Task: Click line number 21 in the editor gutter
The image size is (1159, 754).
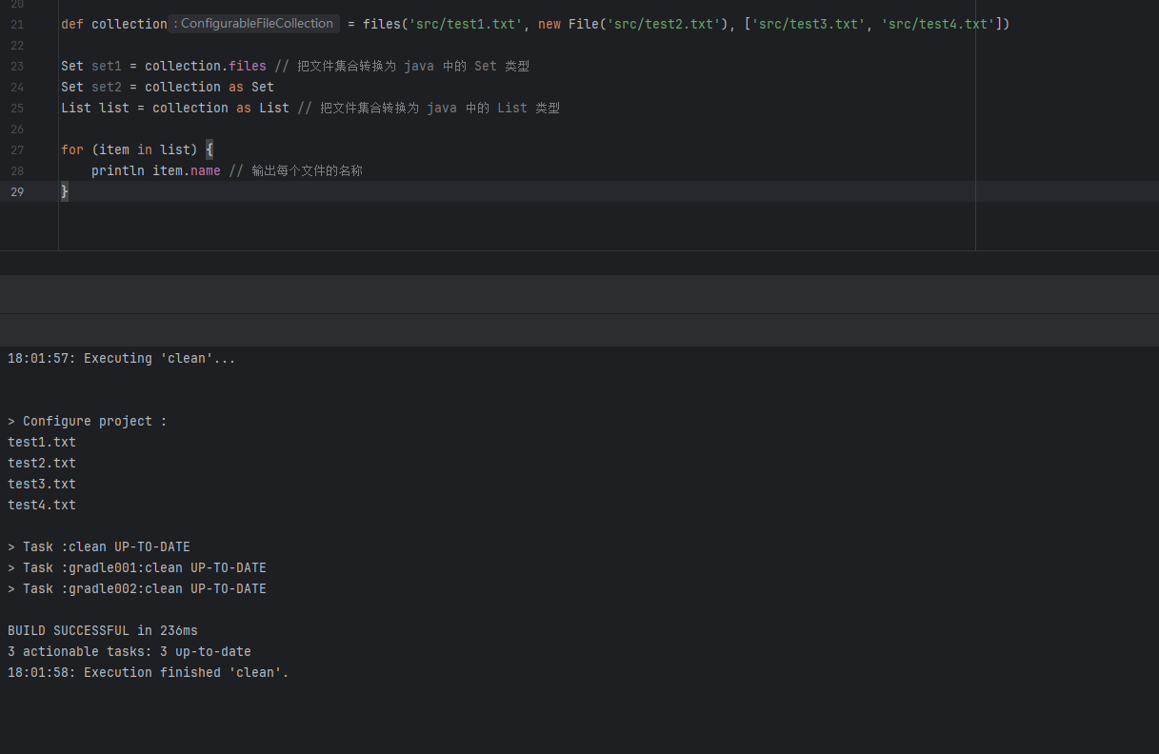Action: click(17, 24)
